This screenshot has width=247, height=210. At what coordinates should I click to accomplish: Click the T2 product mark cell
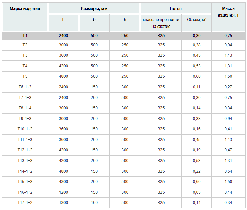[x=25, y=45]
